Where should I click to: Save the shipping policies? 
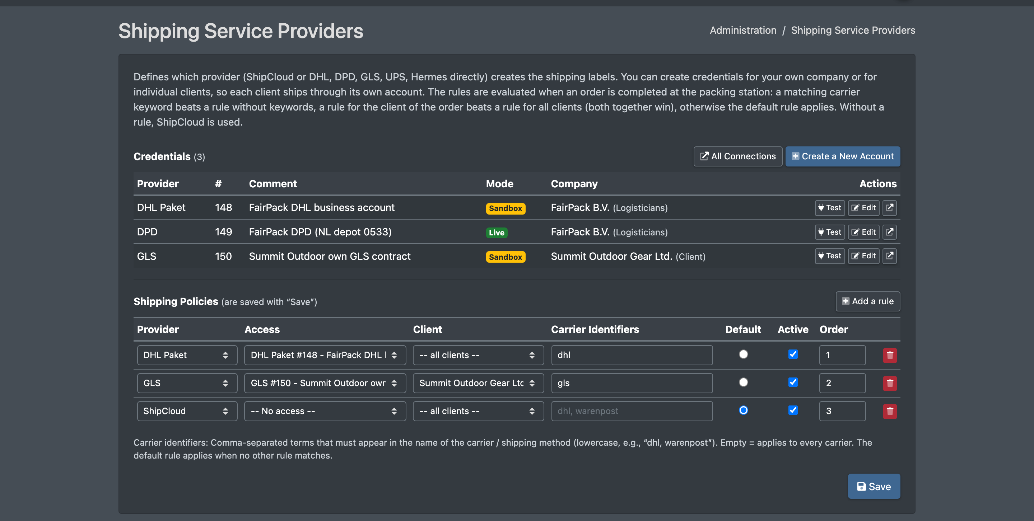click(x=874, y=486)
